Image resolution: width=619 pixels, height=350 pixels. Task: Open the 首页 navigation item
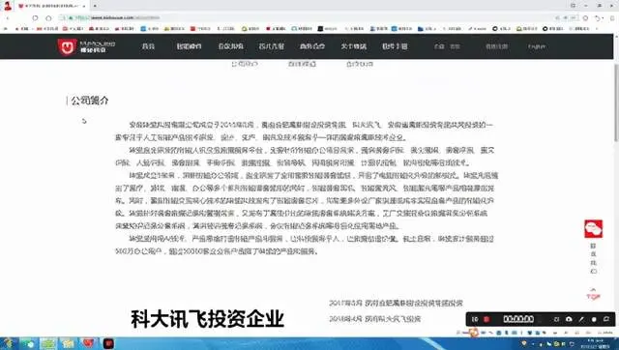point(148,46)
